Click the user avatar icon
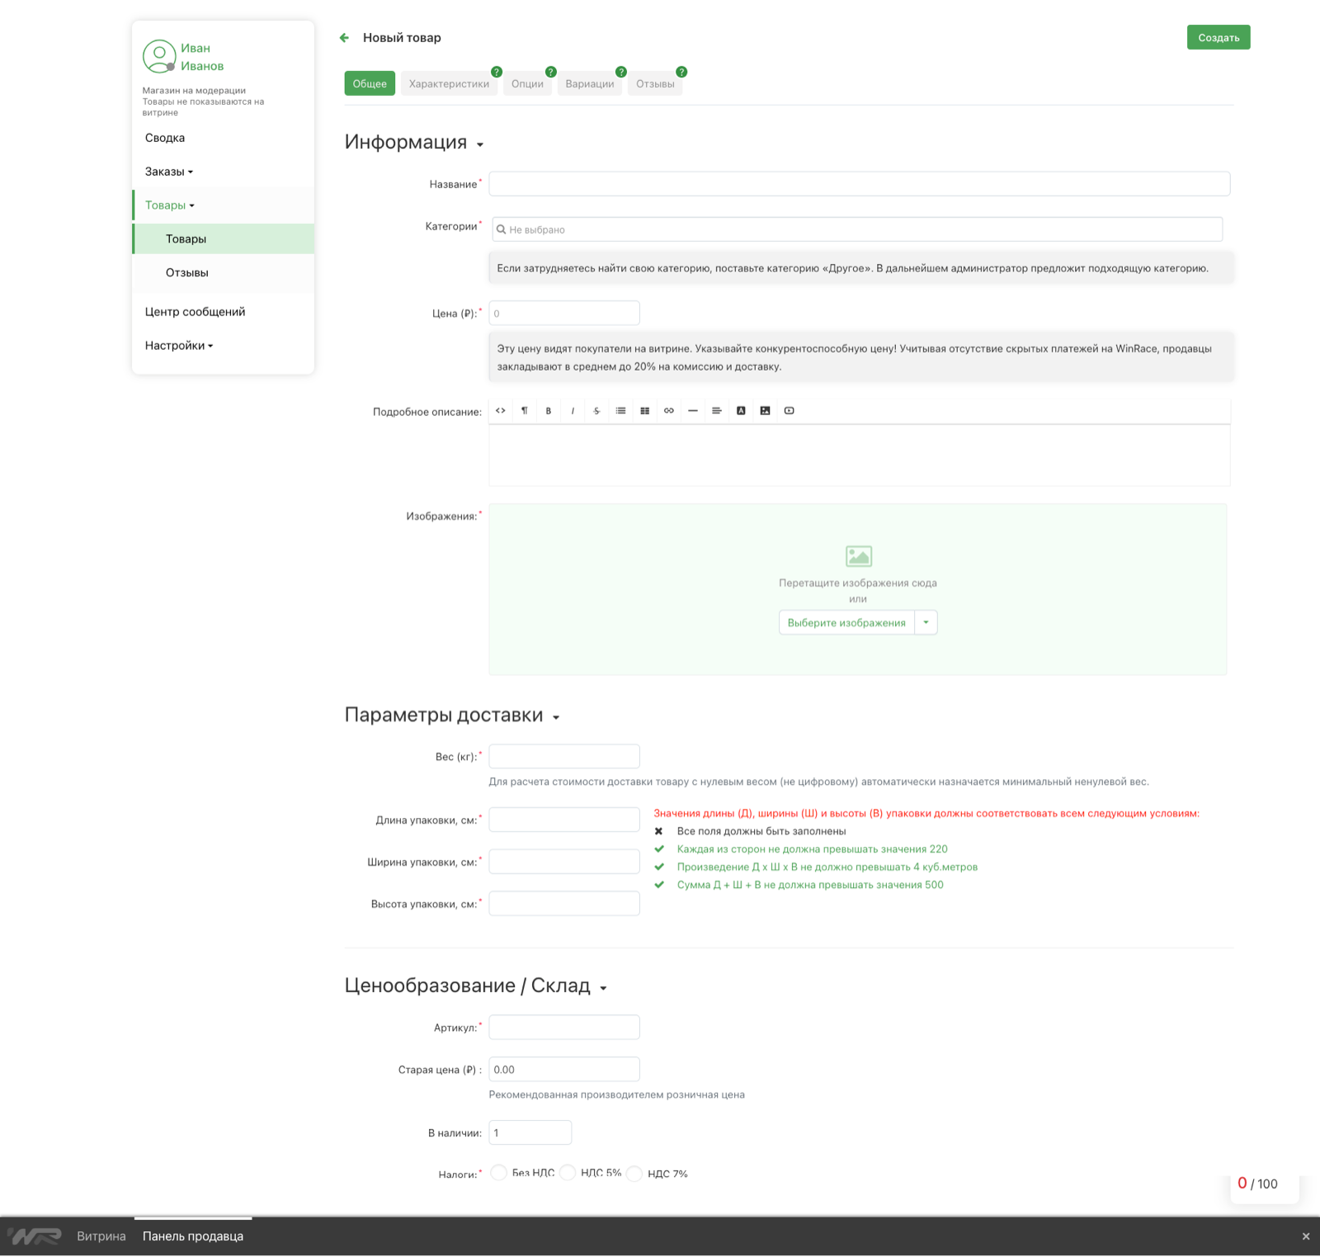The image size is (1320, 1257). click(159, 56)
